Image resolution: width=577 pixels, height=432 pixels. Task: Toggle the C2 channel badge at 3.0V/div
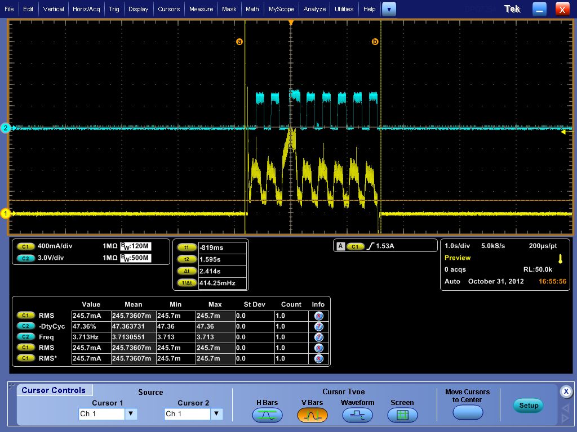[x=25, y=258]
